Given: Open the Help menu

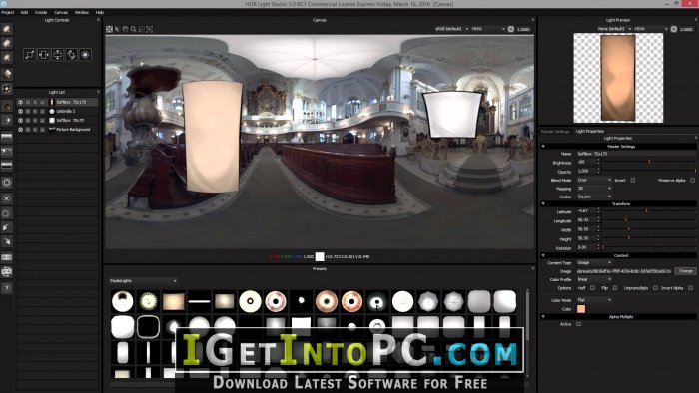Looking at the screenshot, I should [x=100, y=12].
